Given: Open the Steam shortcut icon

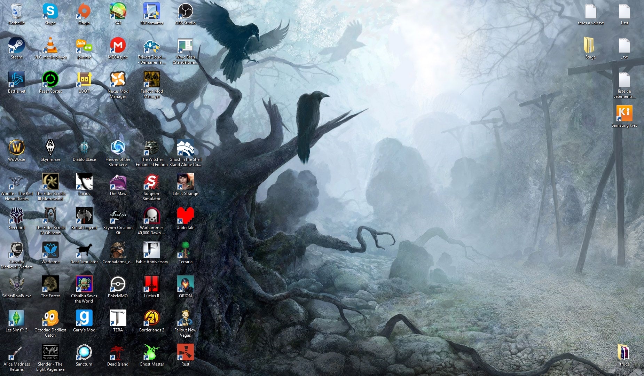Looking at the screenshot, I should [16, 45].
